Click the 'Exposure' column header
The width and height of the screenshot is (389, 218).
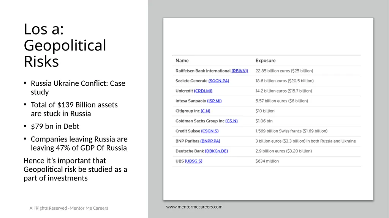(x=266, y=61)
